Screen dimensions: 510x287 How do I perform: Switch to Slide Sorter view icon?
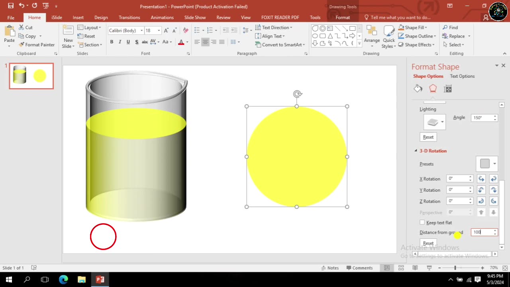pos(401,268)
